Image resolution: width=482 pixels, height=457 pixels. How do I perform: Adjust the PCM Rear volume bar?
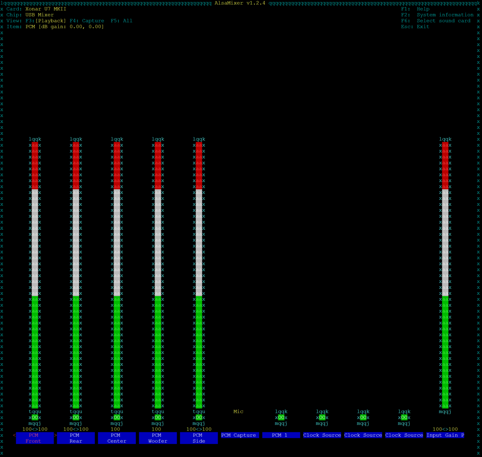[76, 274]
